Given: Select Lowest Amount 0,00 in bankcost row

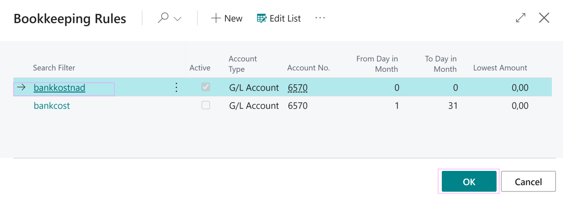Looking at the screenshot, I should click(520, 106).
